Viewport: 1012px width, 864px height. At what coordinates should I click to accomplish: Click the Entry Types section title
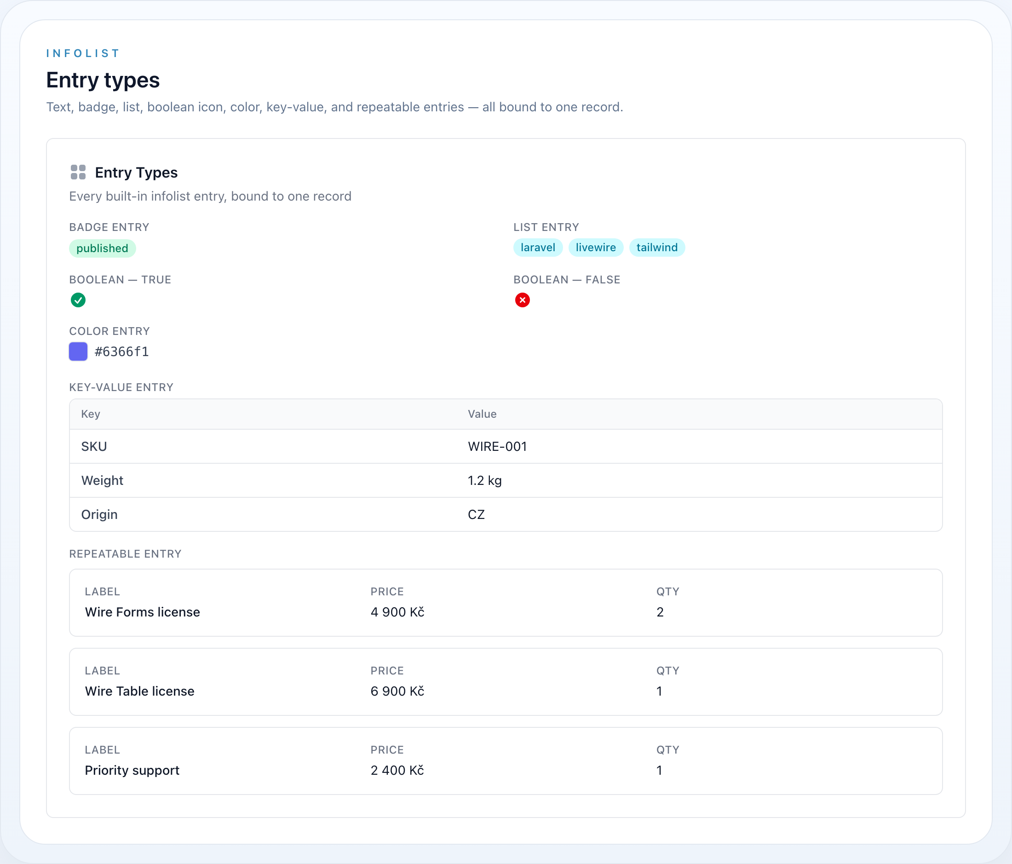pos(136,173)
